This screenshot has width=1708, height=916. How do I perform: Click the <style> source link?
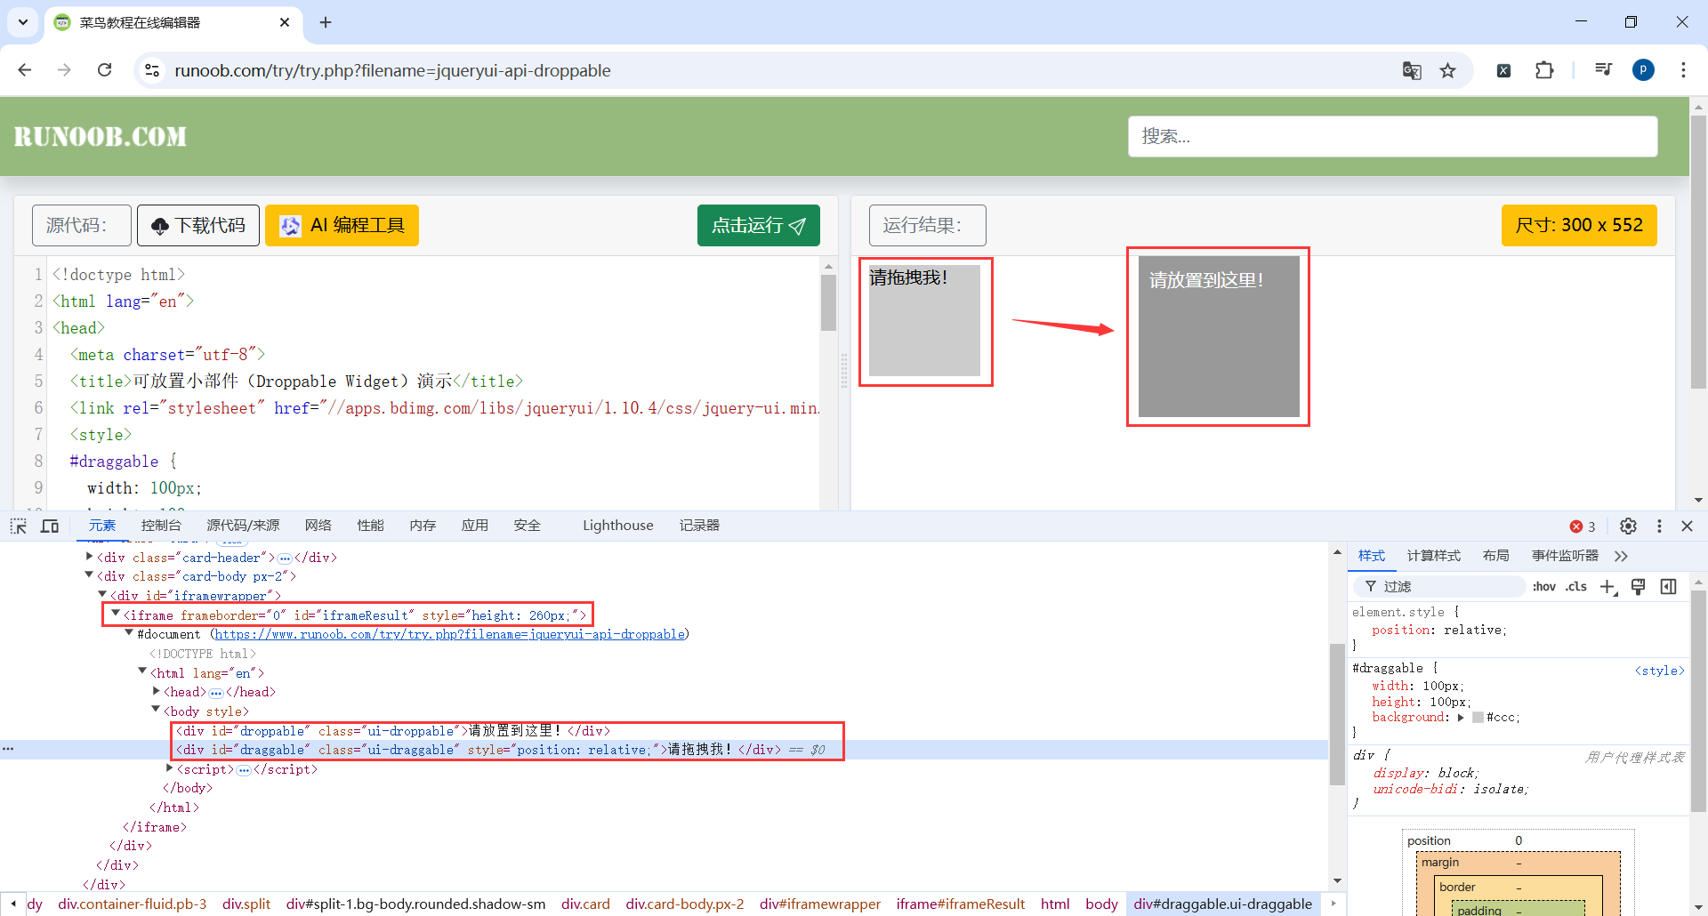click(x=1660, y=671)
